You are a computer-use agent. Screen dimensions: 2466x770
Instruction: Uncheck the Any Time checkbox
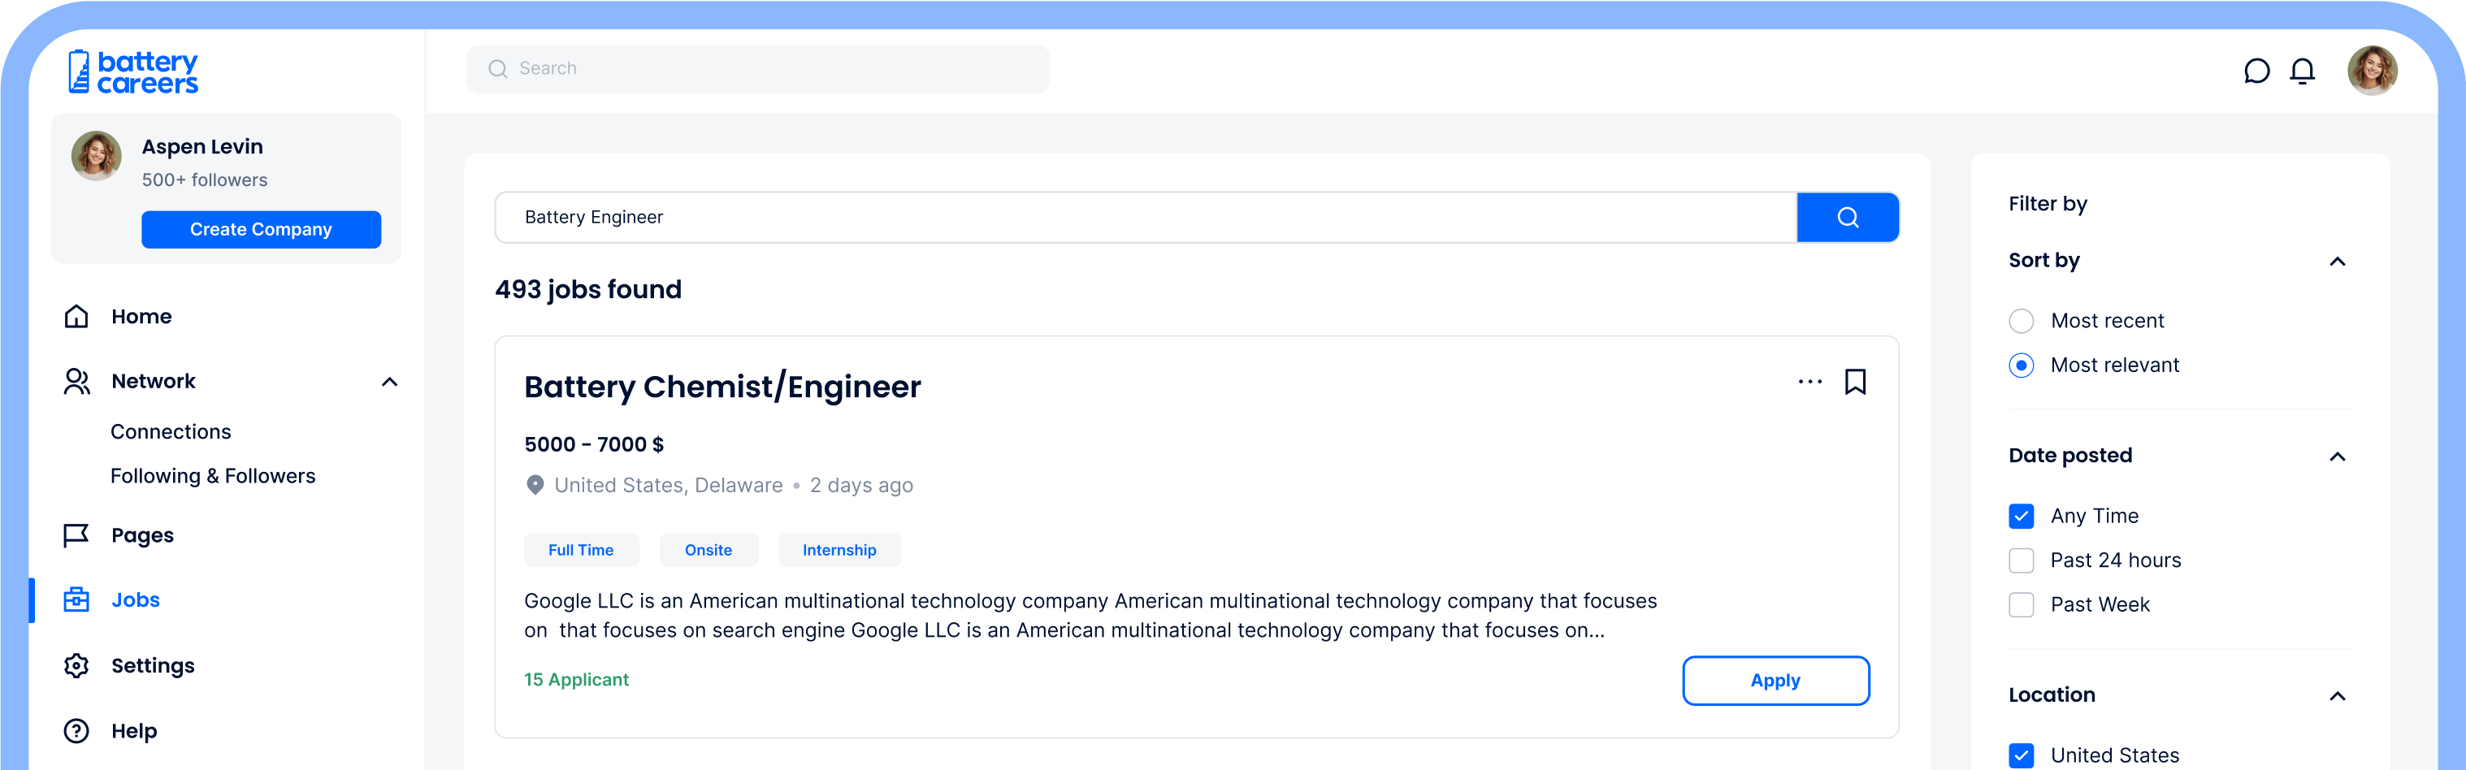(x=2021, y=517)
